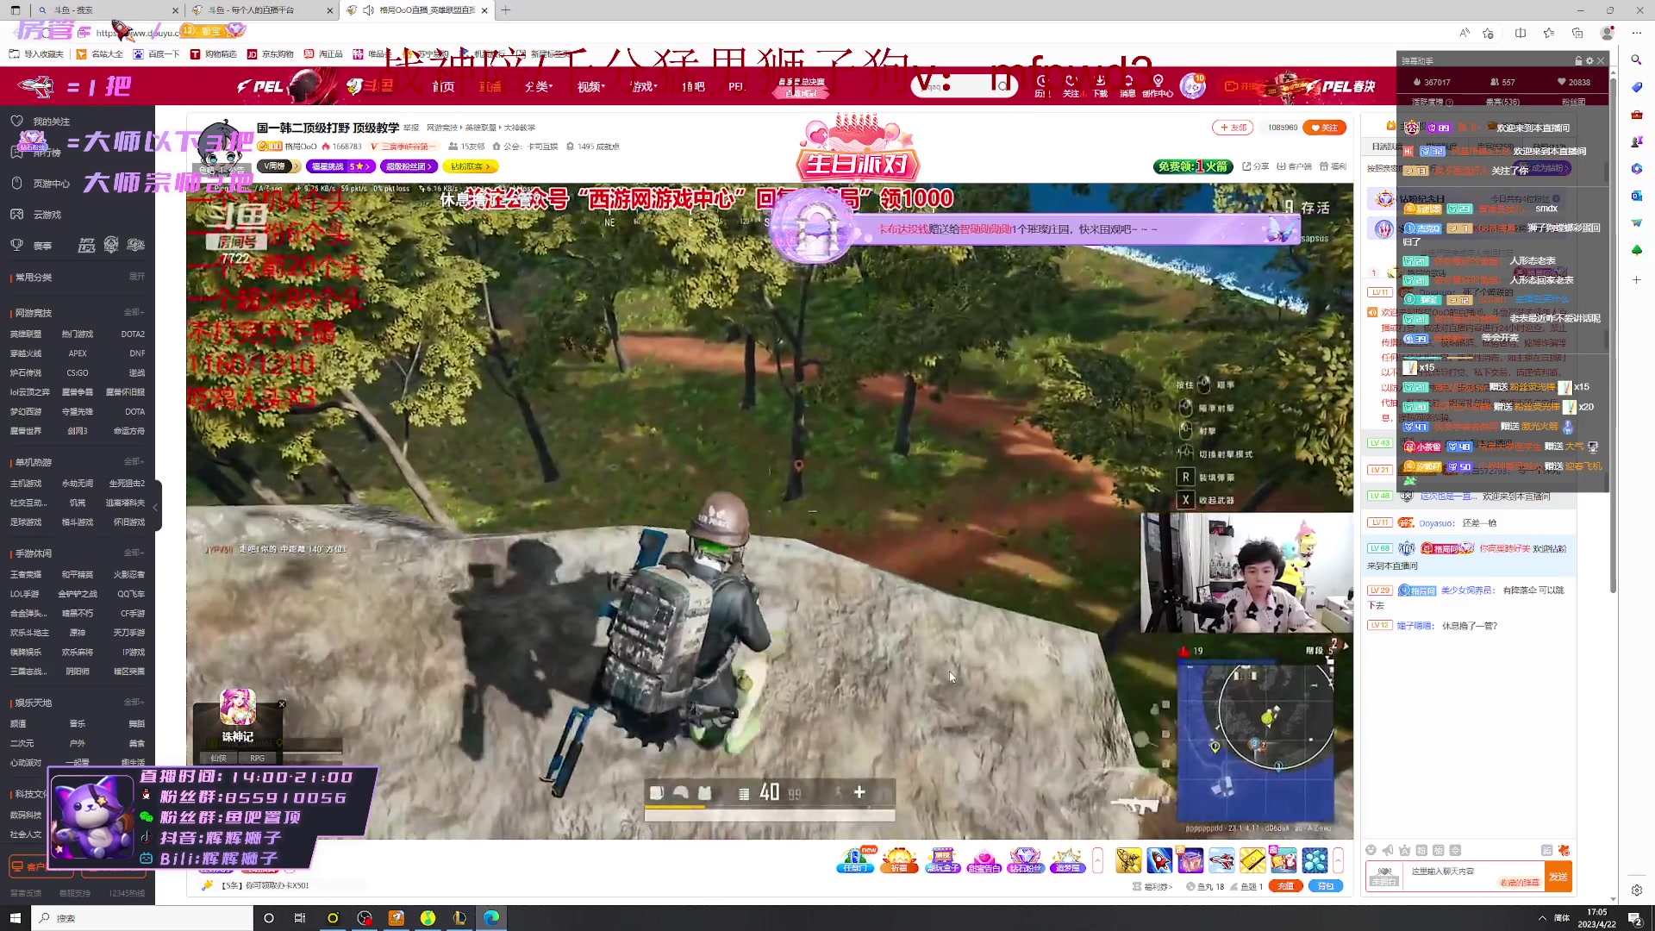
Task: Send the red airplane gift
Action: click(x=1221, y=860)
